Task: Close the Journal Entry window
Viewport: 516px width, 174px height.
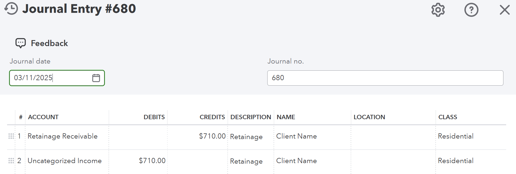Action: 505,10
